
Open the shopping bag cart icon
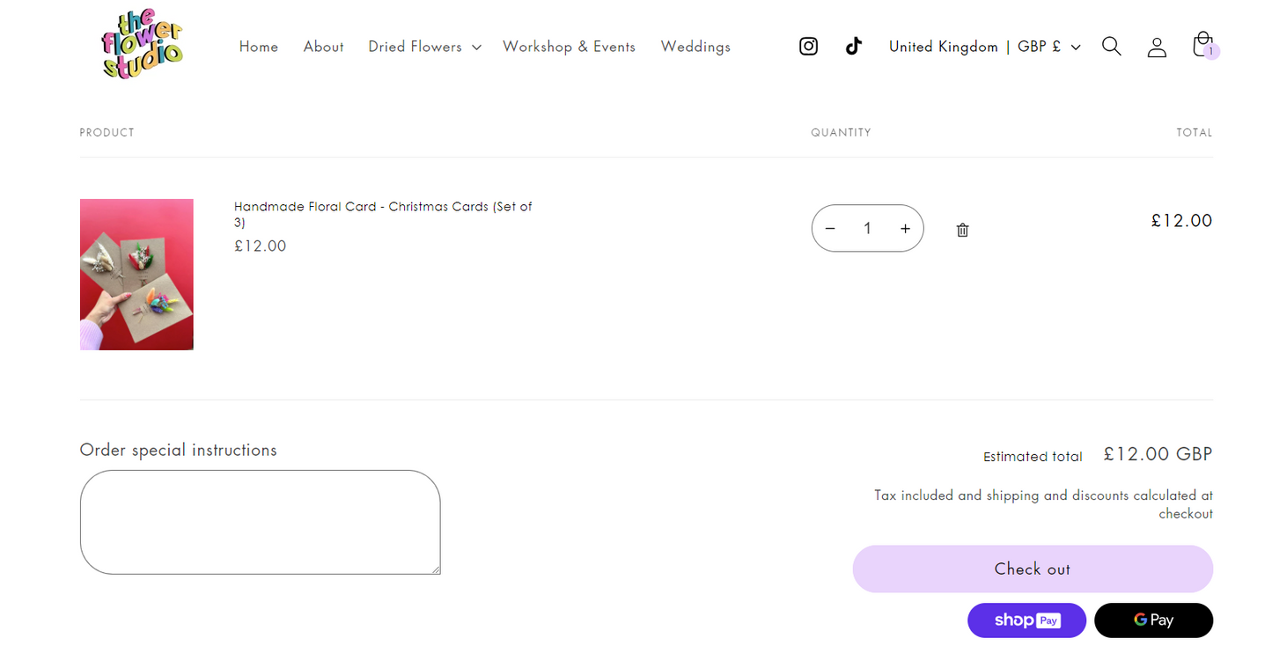pos(1202,46)
